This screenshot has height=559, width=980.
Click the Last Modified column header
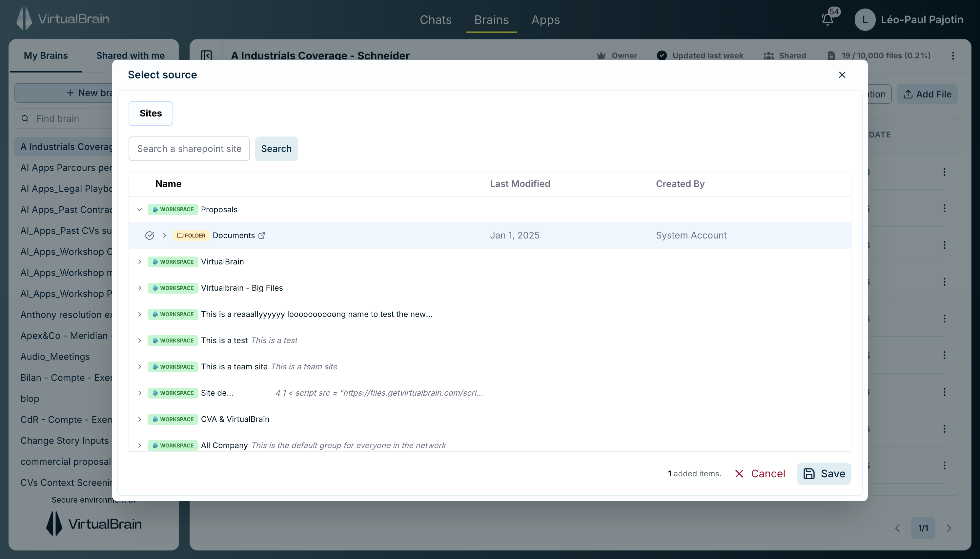[520, 184]
